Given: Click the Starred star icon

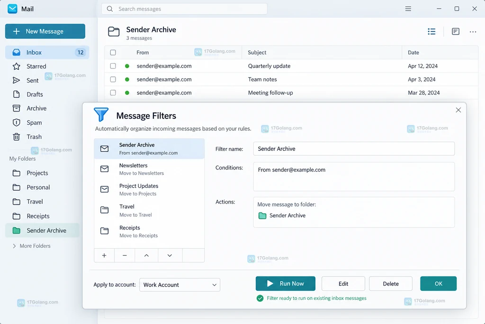Looking at the screenshot, I should pos(17,66).
